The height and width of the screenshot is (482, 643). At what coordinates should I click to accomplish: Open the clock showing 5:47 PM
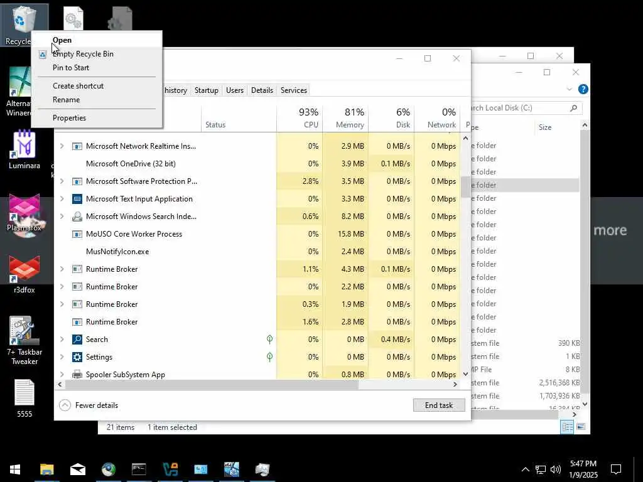[x=583, y=469]
